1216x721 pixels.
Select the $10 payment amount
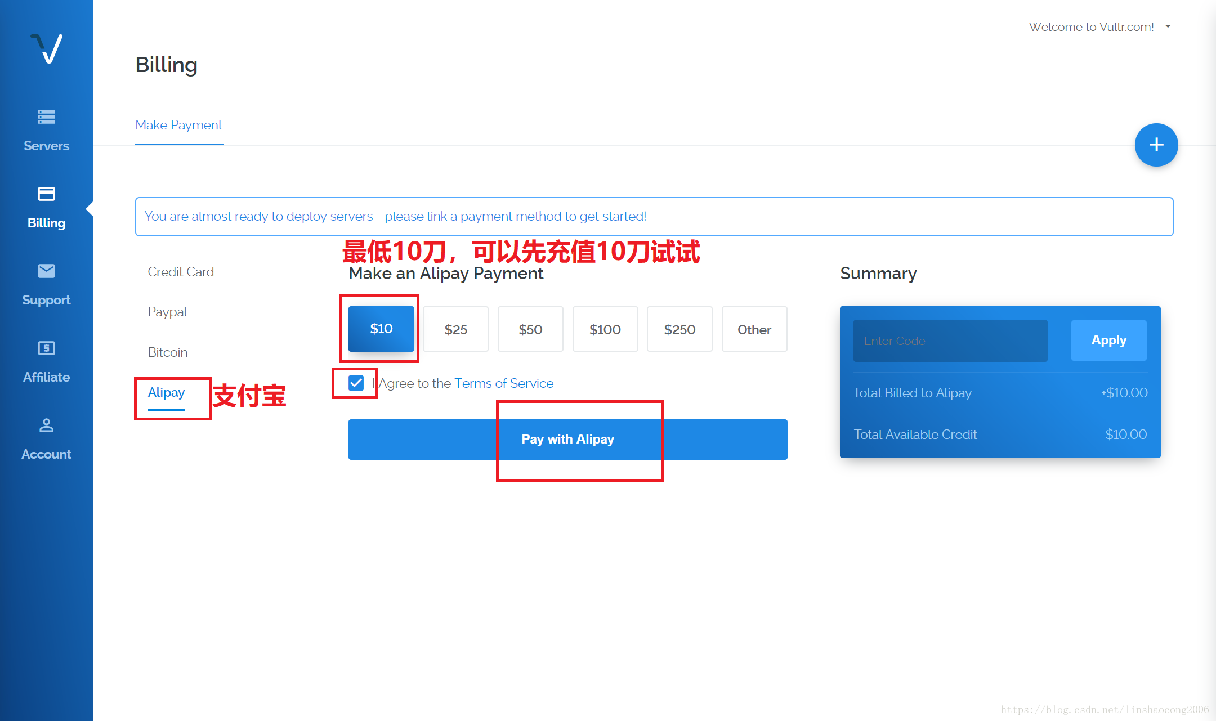(x=381, y=329)
